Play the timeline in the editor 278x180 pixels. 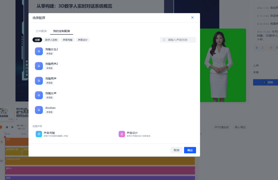(x=12, y=127)
